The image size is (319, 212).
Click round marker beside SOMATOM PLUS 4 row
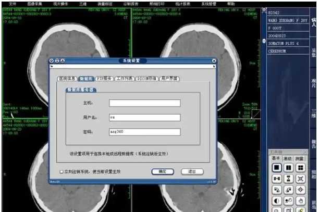pyautogui.click(x=264, y=41)
